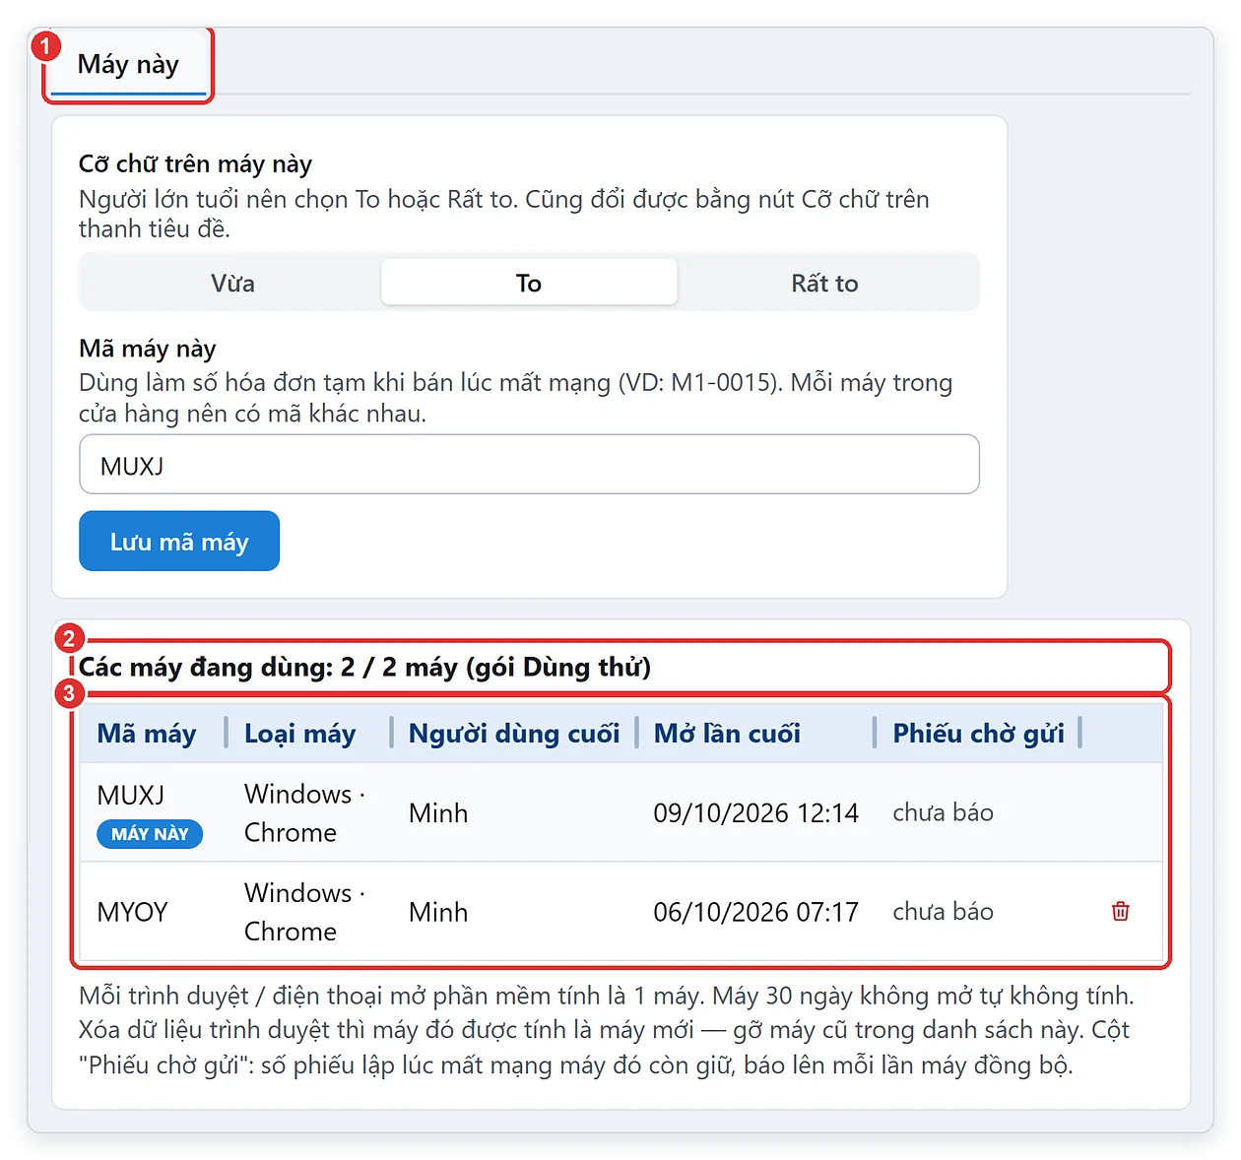Click the MUXJ device code cell

pyautogui.click(x=131, y=795)
